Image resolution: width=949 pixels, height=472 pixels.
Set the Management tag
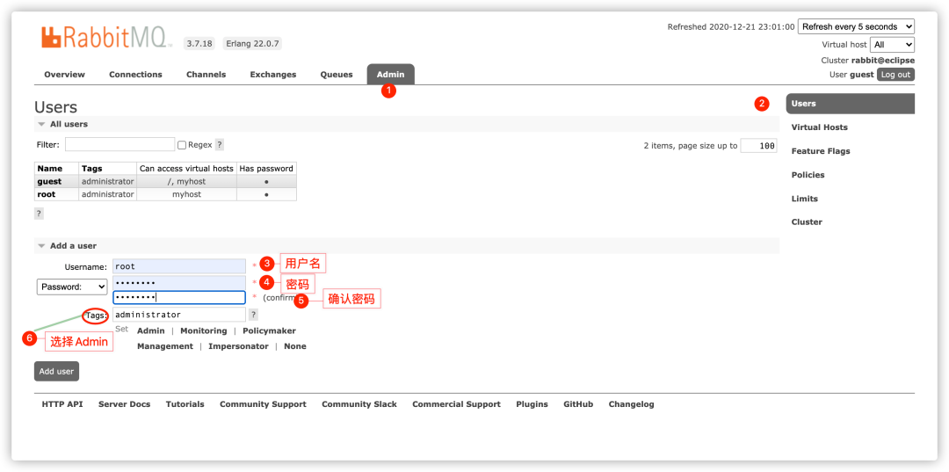[x=164, y=346]
